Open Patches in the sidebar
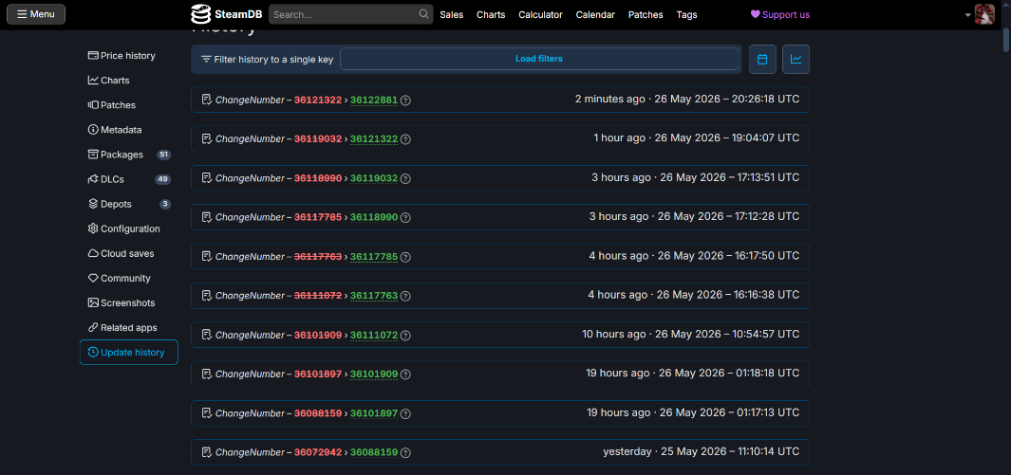Screen dimensions: 1011x475 [x=112, y=105]
